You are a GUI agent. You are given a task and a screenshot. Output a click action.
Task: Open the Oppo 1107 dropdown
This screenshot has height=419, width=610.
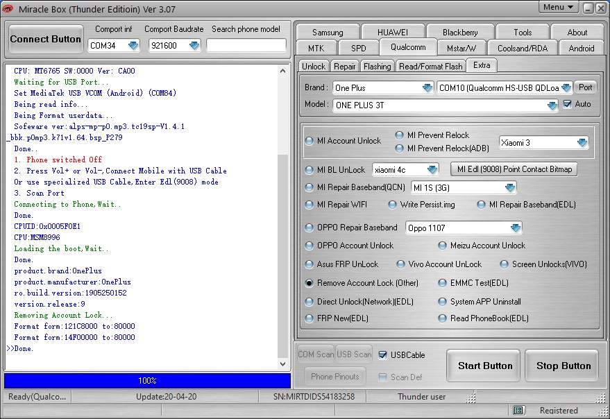516,228
